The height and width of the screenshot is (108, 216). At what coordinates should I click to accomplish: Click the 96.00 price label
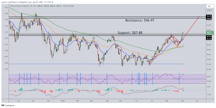(209, 18)
